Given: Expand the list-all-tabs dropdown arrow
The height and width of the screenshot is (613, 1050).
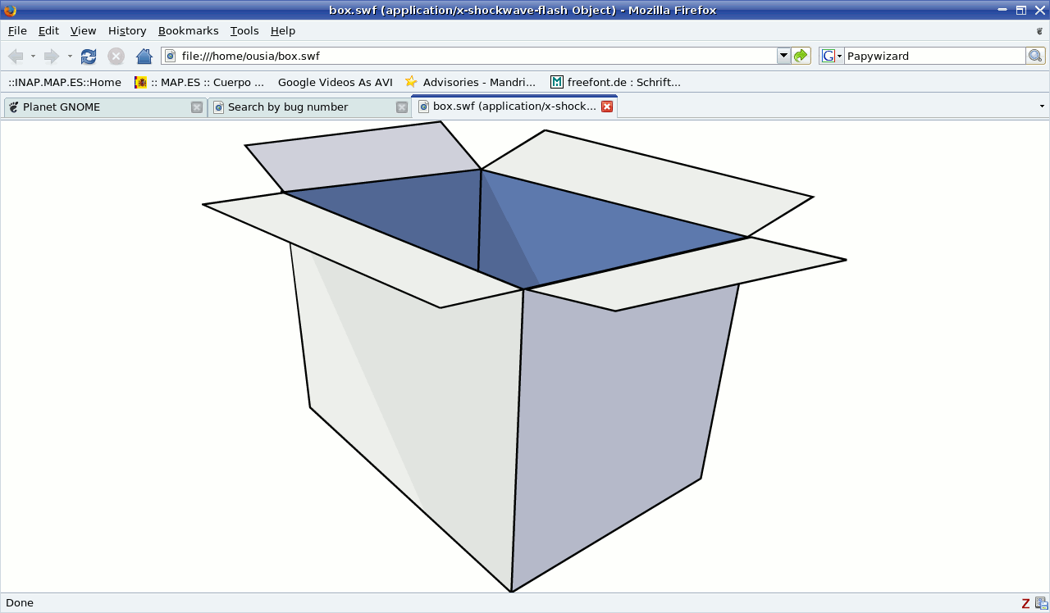Looking at the screenshot, I should 1042,107.
